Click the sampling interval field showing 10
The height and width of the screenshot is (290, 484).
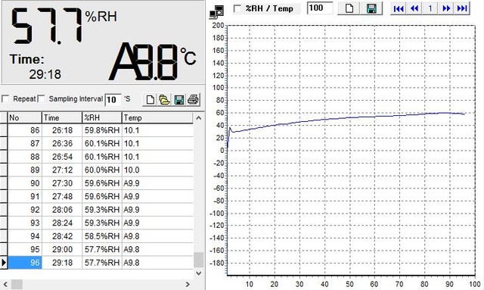click(x=113, y=99)
